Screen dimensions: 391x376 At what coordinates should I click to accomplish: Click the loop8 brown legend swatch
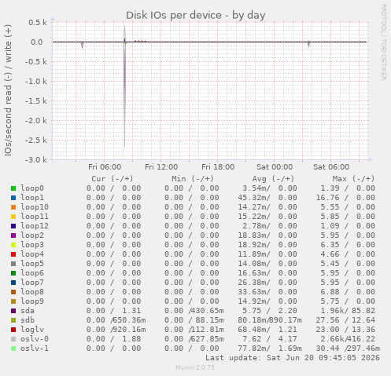[x=13, y=292]
